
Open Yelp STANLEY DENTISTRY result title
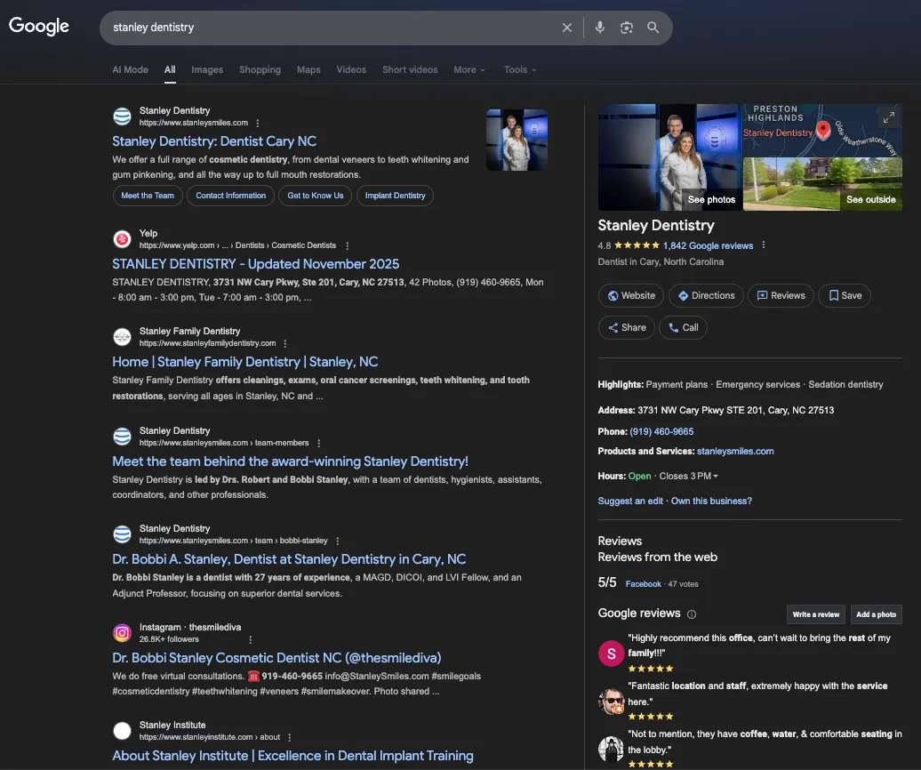[255, 264]
